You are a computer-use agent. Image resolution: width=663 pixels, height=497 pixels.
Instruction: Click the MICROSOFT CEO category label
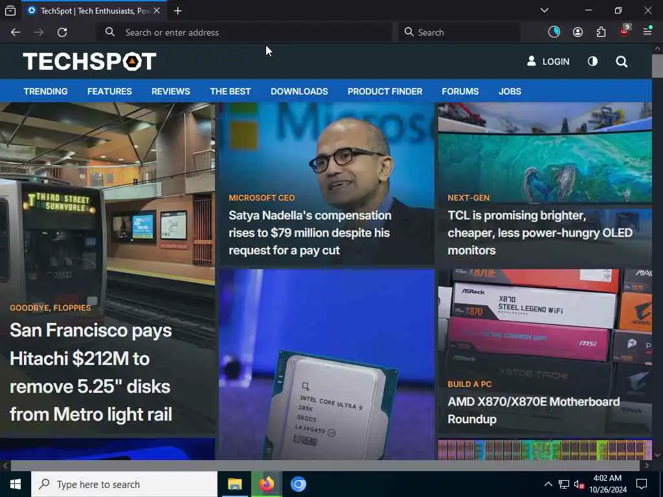[x=262, y=198]
